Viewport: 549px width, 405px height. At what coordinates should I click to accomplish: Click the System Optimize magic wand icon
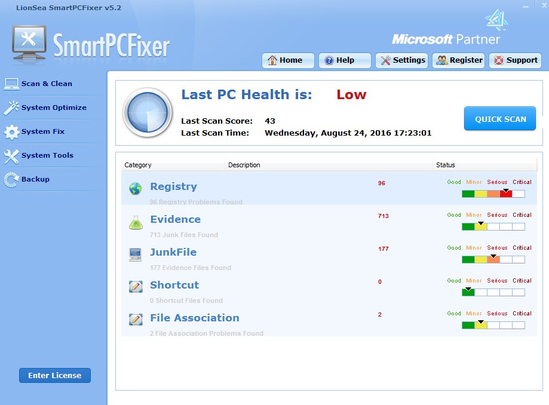(11, 108)
